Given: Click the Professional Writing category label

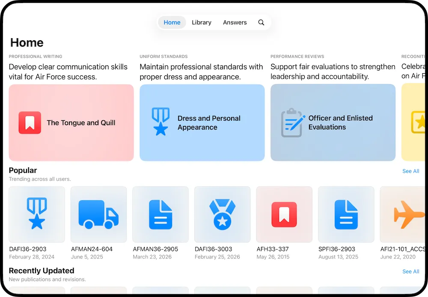Looking at the screenshot, I should click(36, 56).
